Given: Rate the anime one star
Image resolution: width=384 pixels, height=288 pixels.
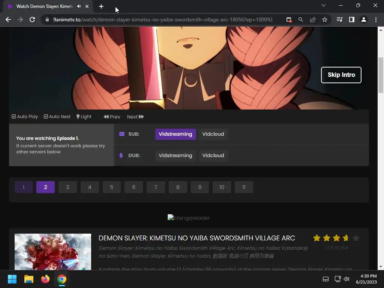Looking at the screenshot, I should (x=316, y=238).
